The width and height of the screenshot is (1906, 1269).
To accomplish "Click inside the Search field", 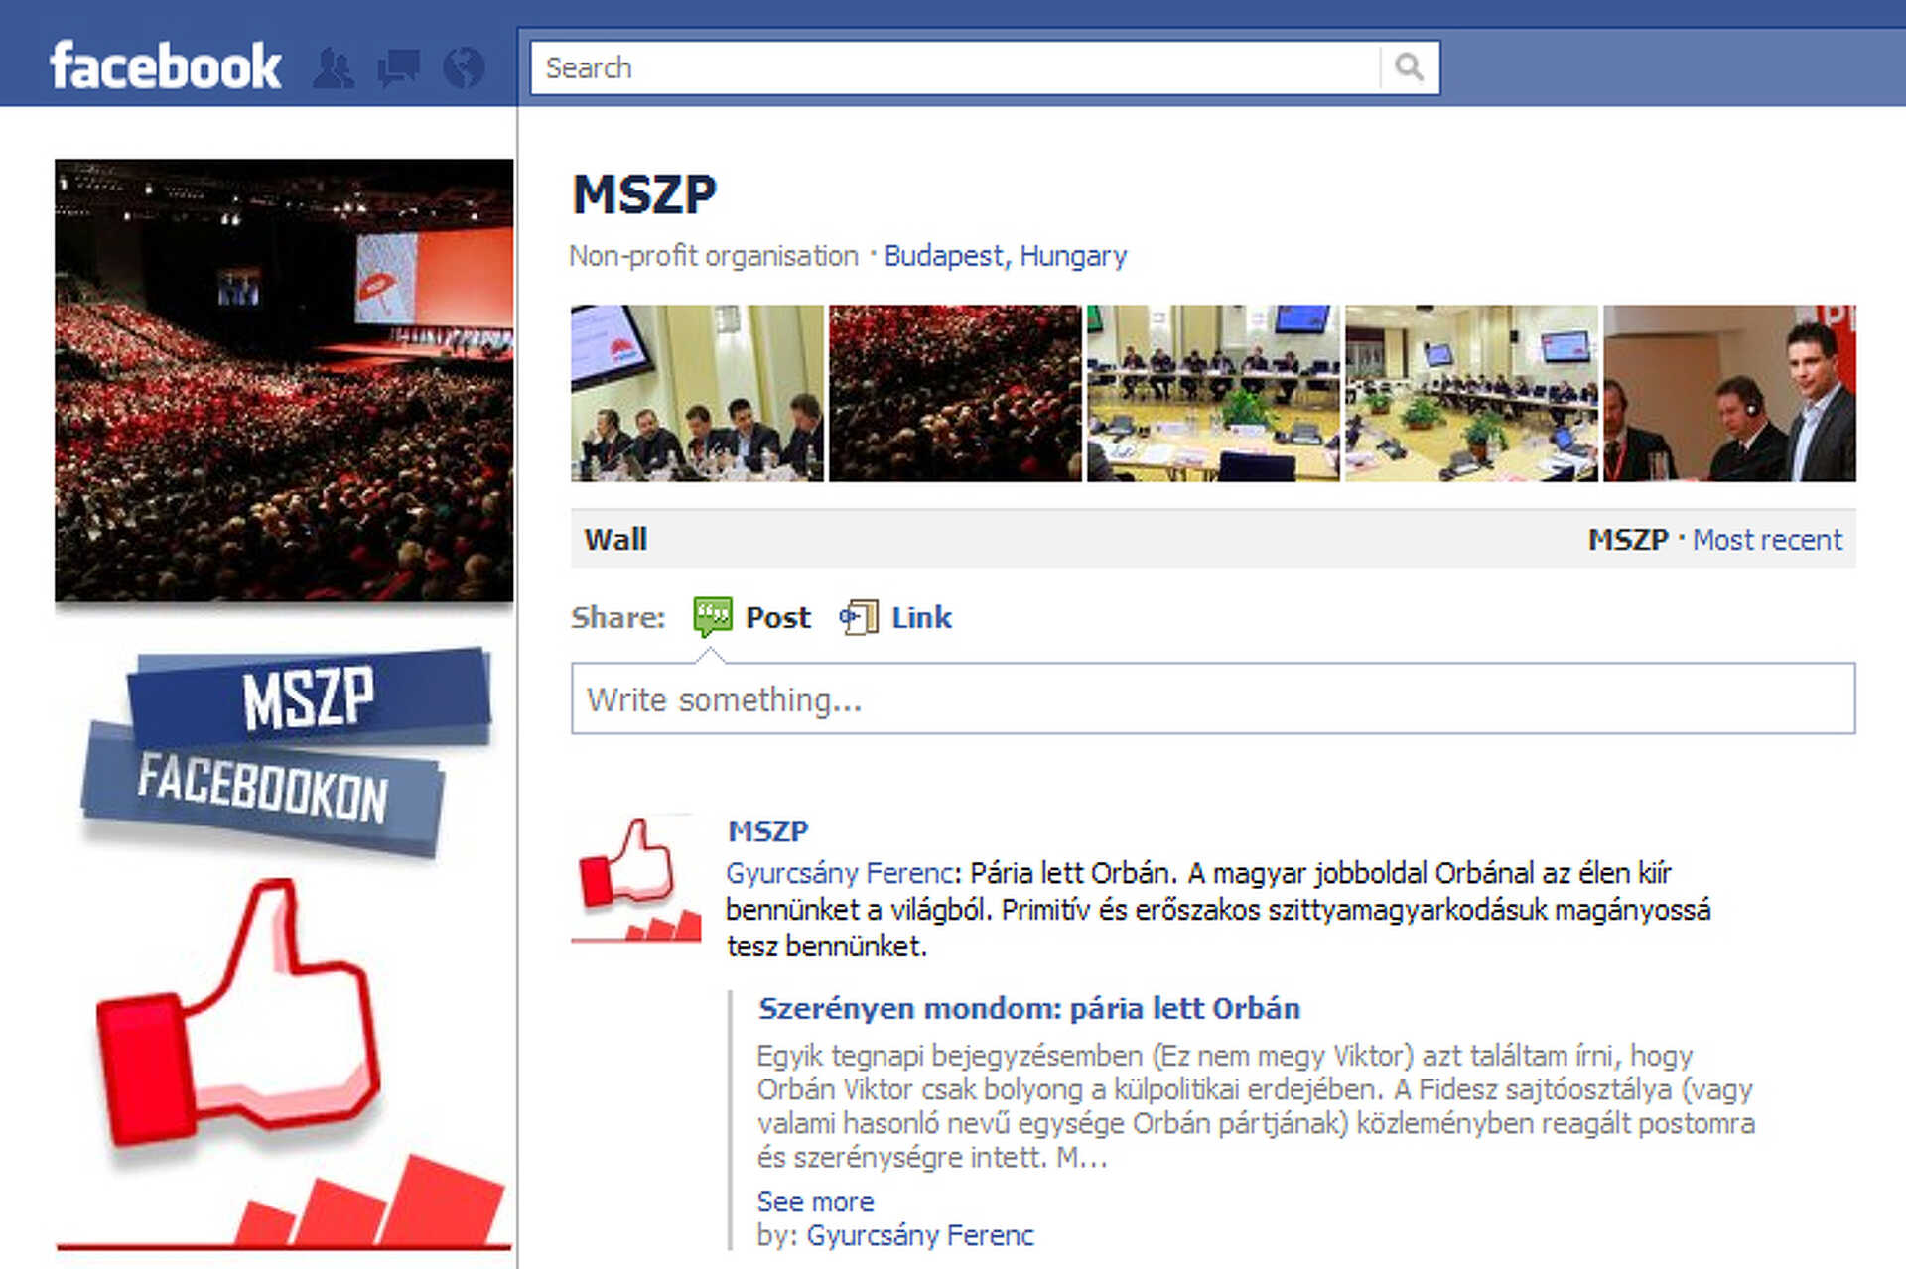I will point(955,67).
